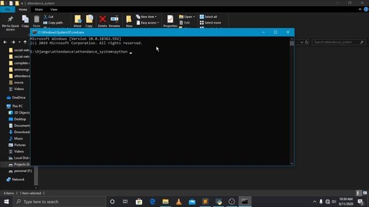Expand the Open button dropdown
Image resolution: width=369 pixels, height=207 pixels.
click(194, 17)
